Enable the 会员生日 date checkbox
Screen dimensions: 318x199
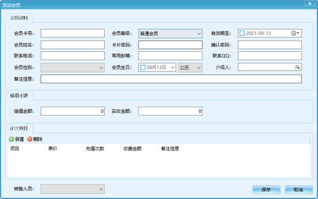(143, 67)
